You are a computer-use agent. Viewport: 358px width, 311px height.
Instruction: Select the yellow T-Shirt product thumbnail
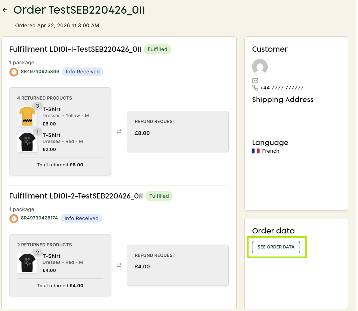[27, 116]
